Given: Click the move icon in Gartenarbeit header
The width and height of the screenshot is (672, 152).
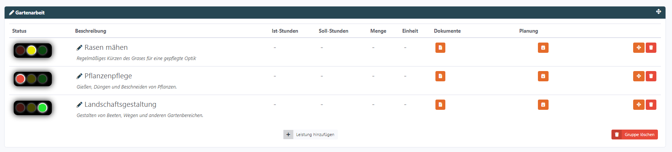Looking at the screenshot, I should pyautogui.click(x=658, y=12).
